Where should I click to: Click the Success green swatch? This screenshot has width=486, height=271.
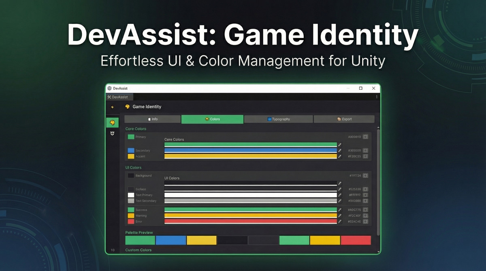131,210
